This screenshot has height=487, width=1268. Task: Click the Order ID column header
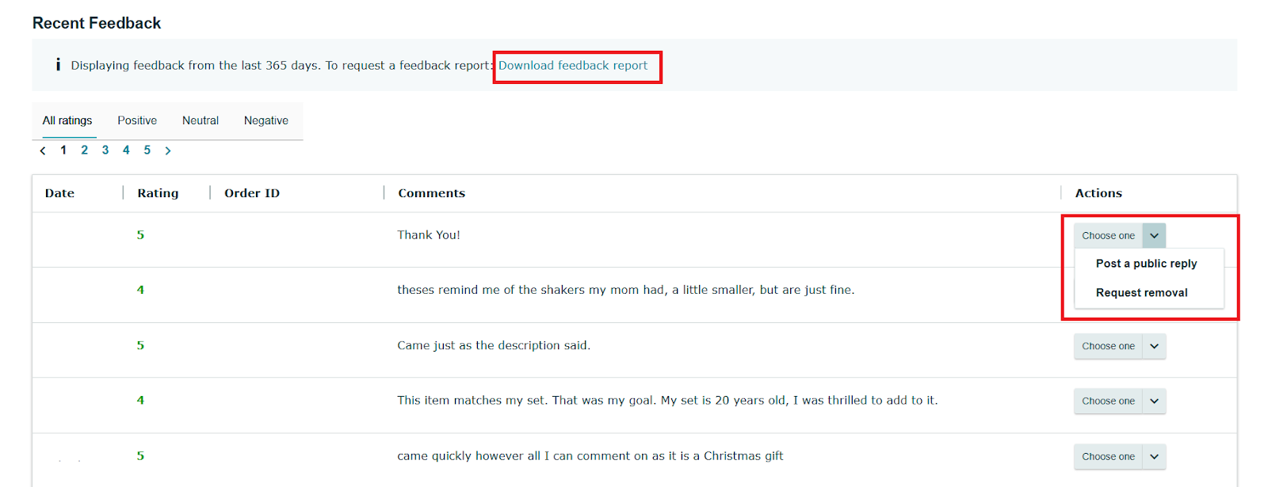(251, 192)
